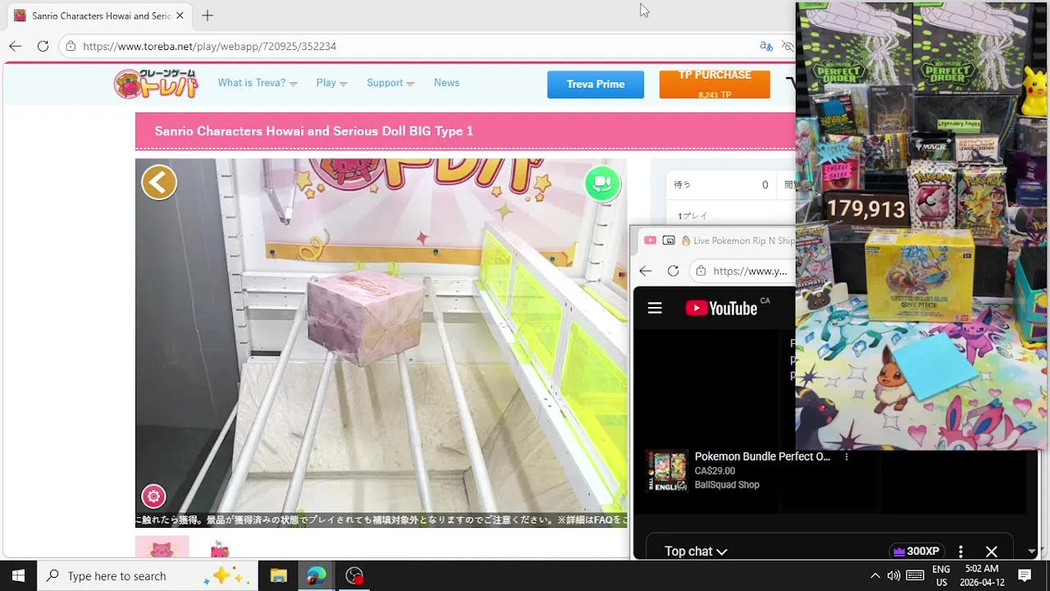Click the CA$29.00 price text

point(714,471)
